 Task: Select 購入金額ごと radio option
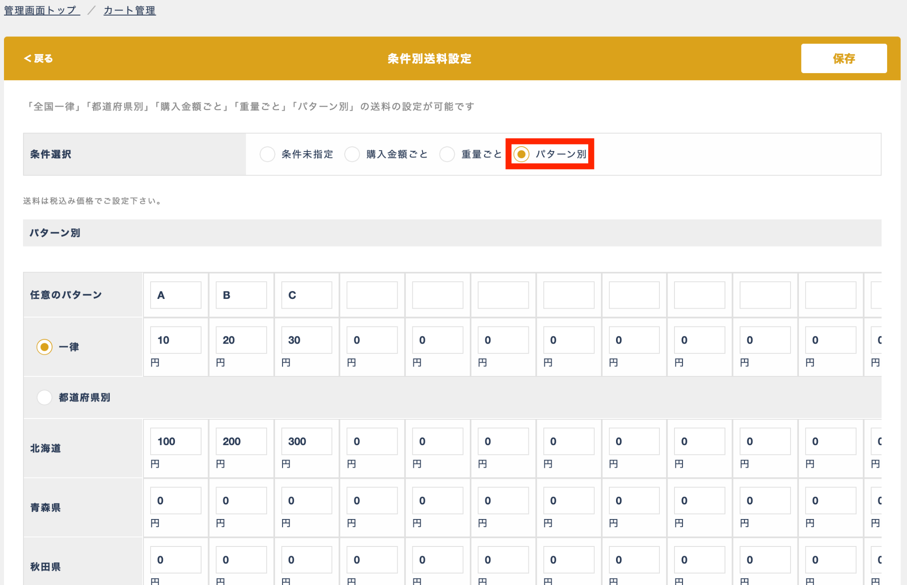pos(352,154)
